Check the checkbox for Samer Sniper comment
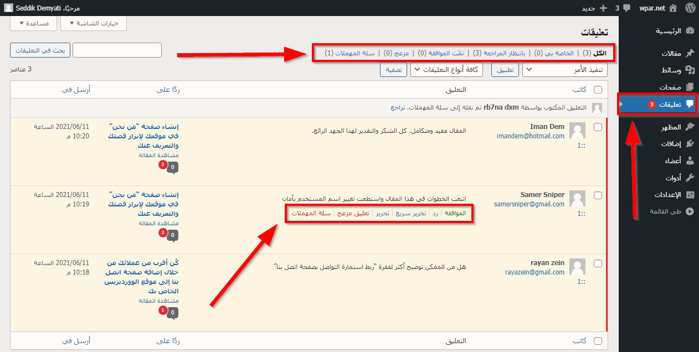This screenshot has width=699, height=352. (x=598, y=195)
